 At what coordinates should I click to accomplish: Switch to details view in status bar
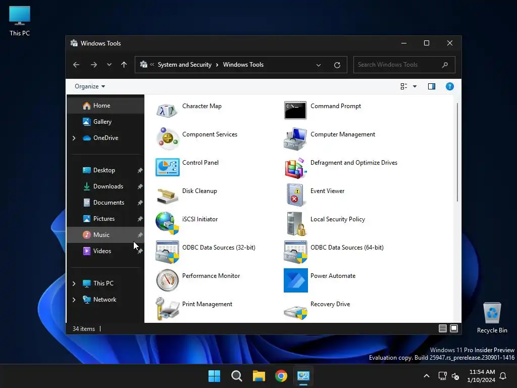pyautogui.click(x=442, y=328)
